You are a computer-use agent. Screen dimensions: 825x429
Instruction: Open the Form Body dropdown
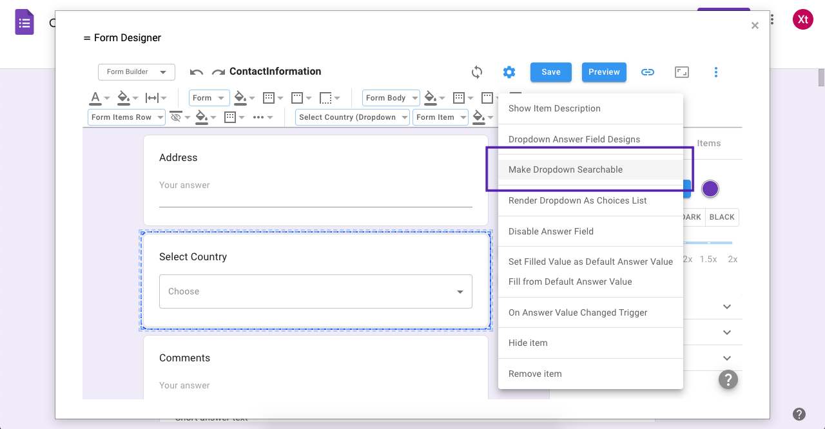391,98
